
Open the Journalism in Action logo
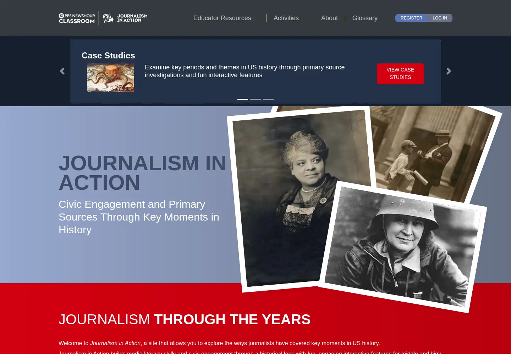pos(125,18)
